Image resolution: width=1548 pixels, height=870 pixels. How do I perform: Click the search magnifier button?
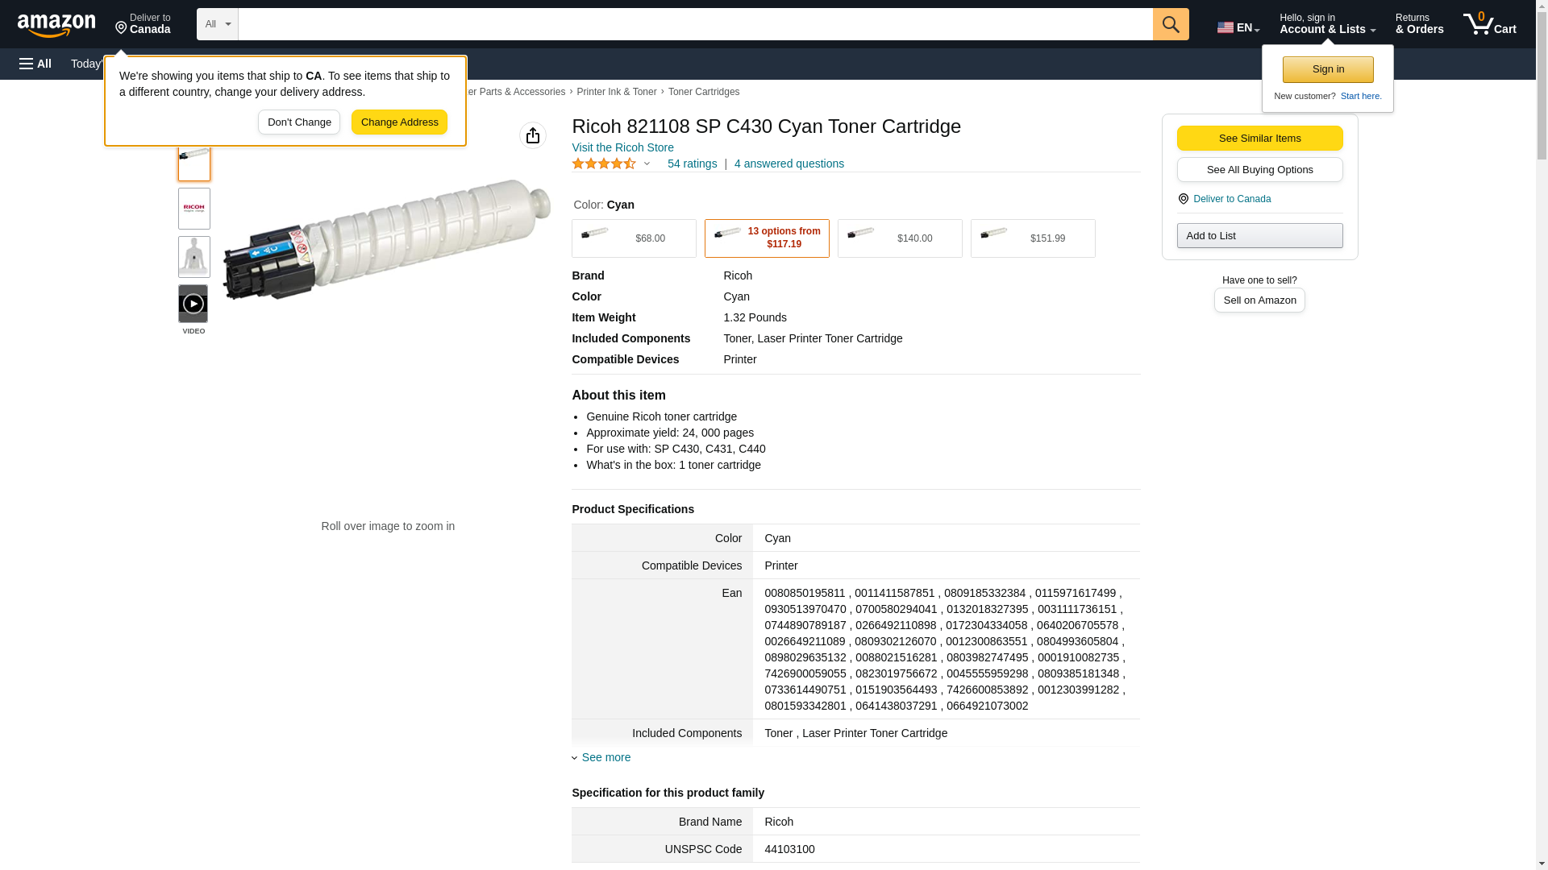click(x=1171, y=24)
